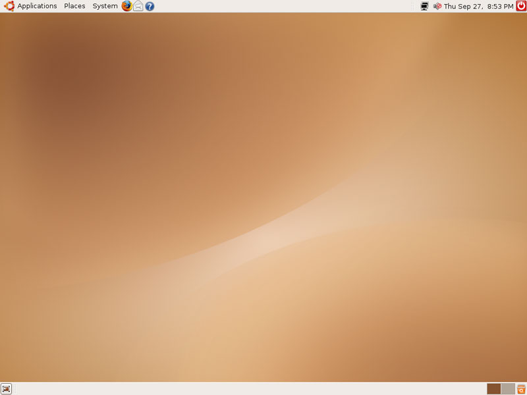Open the Places menu
527x395 pixels.
[x=74, y=6]
